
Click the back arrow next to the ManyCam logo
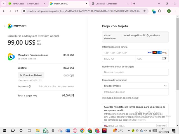5,26
